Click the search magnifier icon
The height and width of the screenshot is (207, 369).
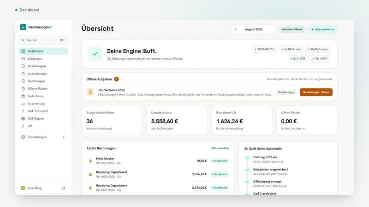coord(23,40)
